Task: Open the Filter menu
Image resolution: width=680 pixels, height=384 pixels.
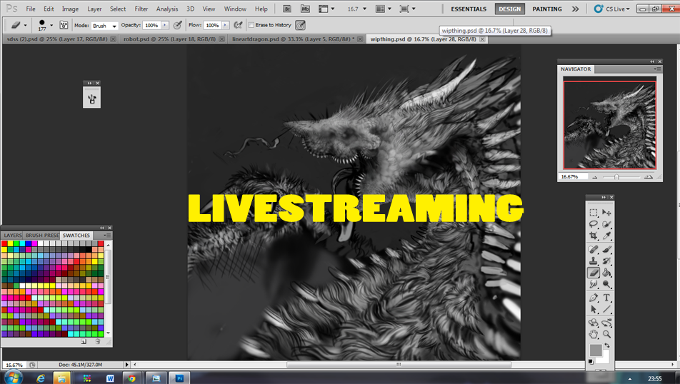Action: (x=141, y=9)
